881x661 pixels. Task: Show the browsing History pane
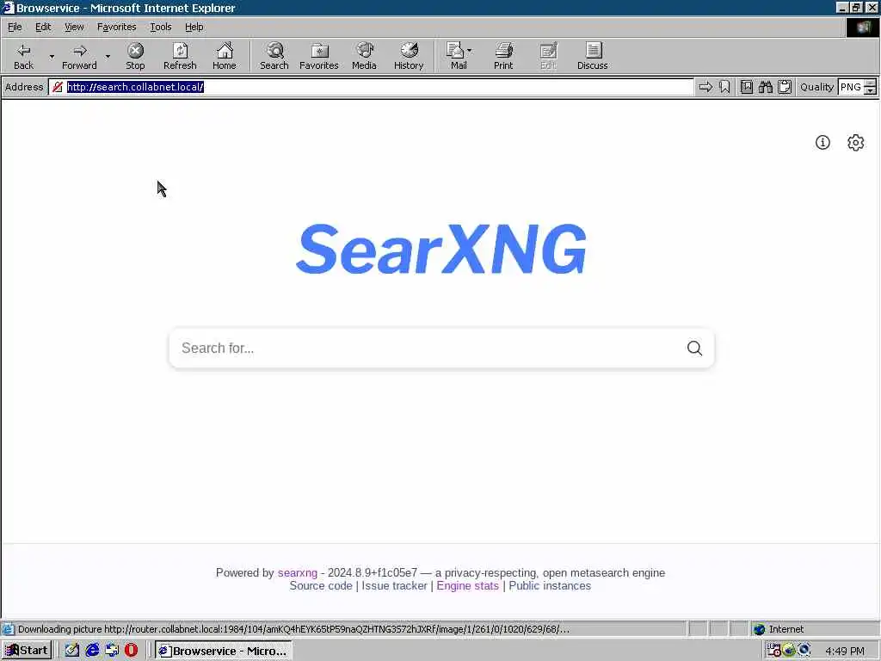click(x=409, y=56)
